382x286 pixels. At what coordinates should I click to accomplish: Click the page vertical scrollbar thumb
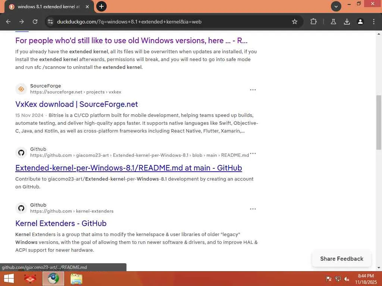(379, 122)
